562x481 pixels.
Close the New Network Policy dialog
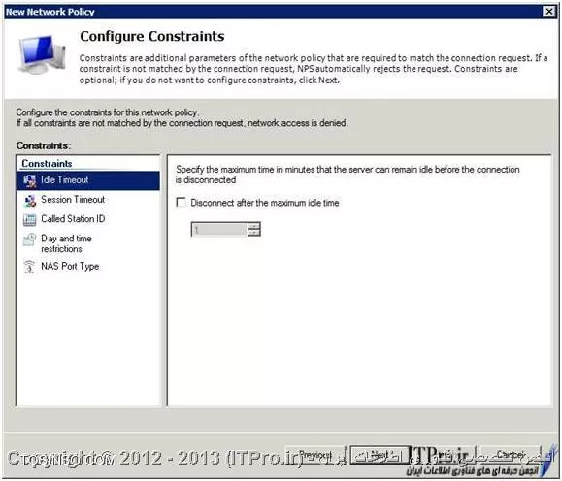(x=548, y=12)
